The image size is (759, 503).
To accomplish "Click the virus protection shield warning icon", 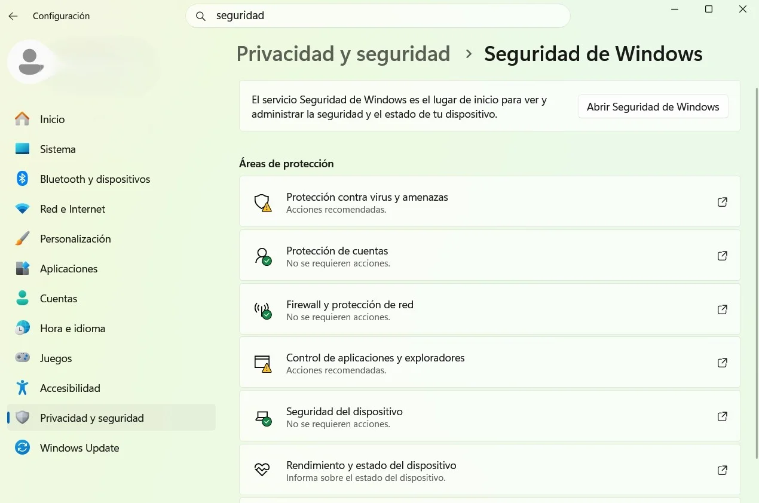I will [262, 203].
